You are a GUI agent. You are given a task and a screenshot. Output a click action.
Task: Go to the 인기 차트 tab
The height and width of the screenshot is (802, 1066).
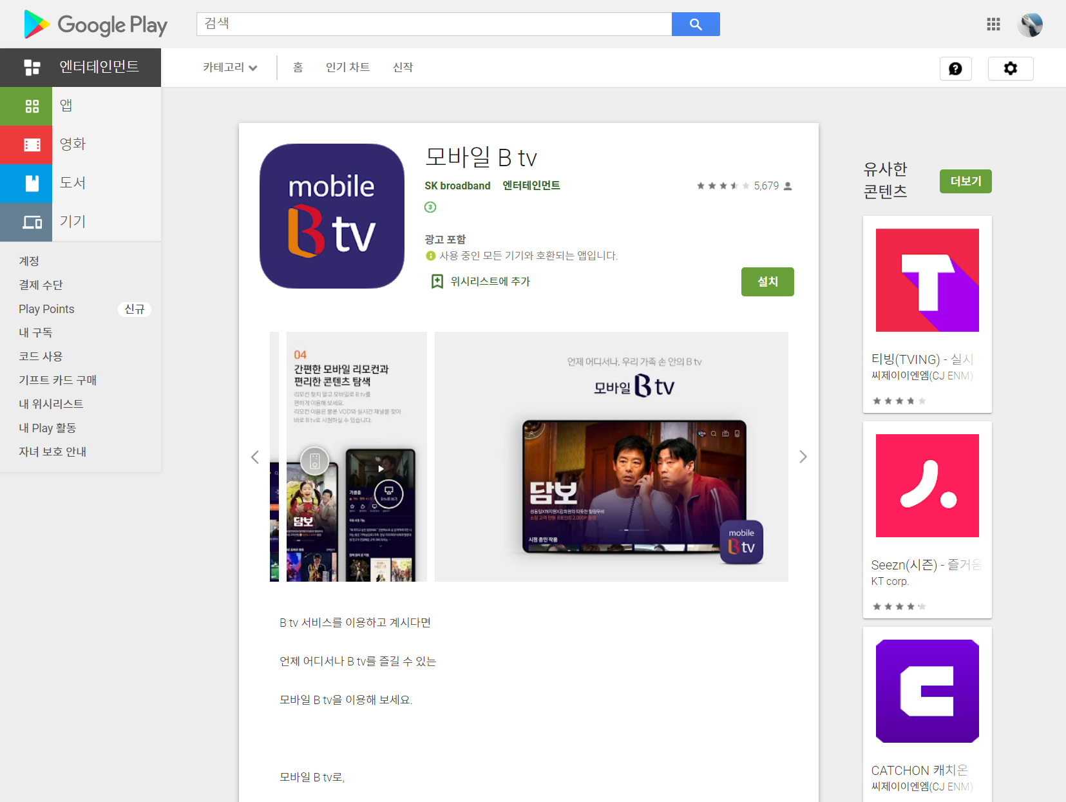pyautogui.click(x=348, y=67)
